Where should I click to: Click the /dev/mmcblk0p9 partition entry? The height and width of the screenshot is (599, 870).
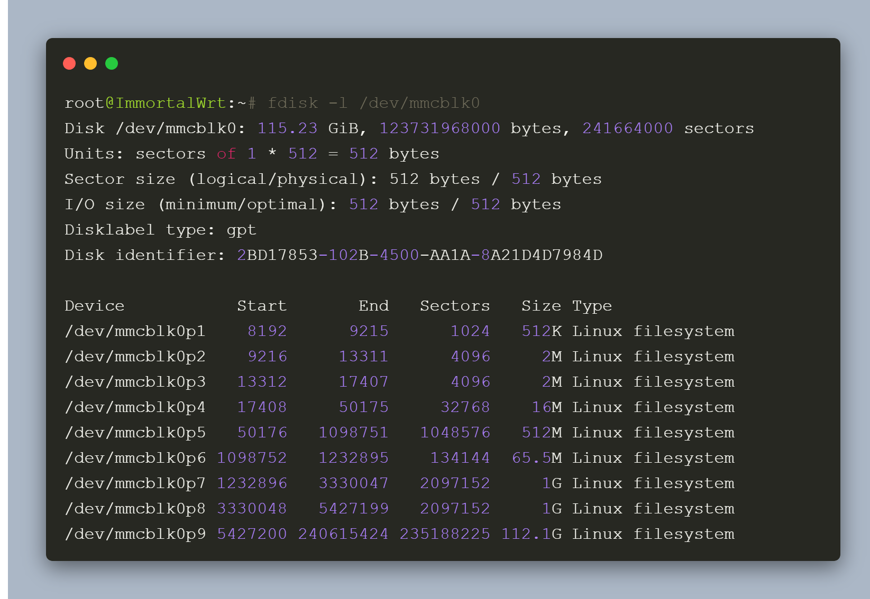[x=135, y=534]
